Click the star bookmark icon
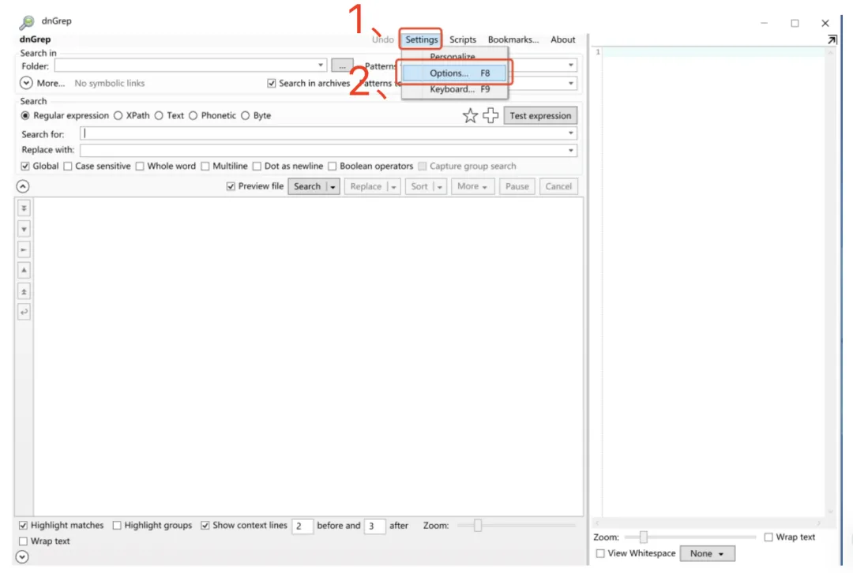 pyautogui.click(x=470, y=115)
